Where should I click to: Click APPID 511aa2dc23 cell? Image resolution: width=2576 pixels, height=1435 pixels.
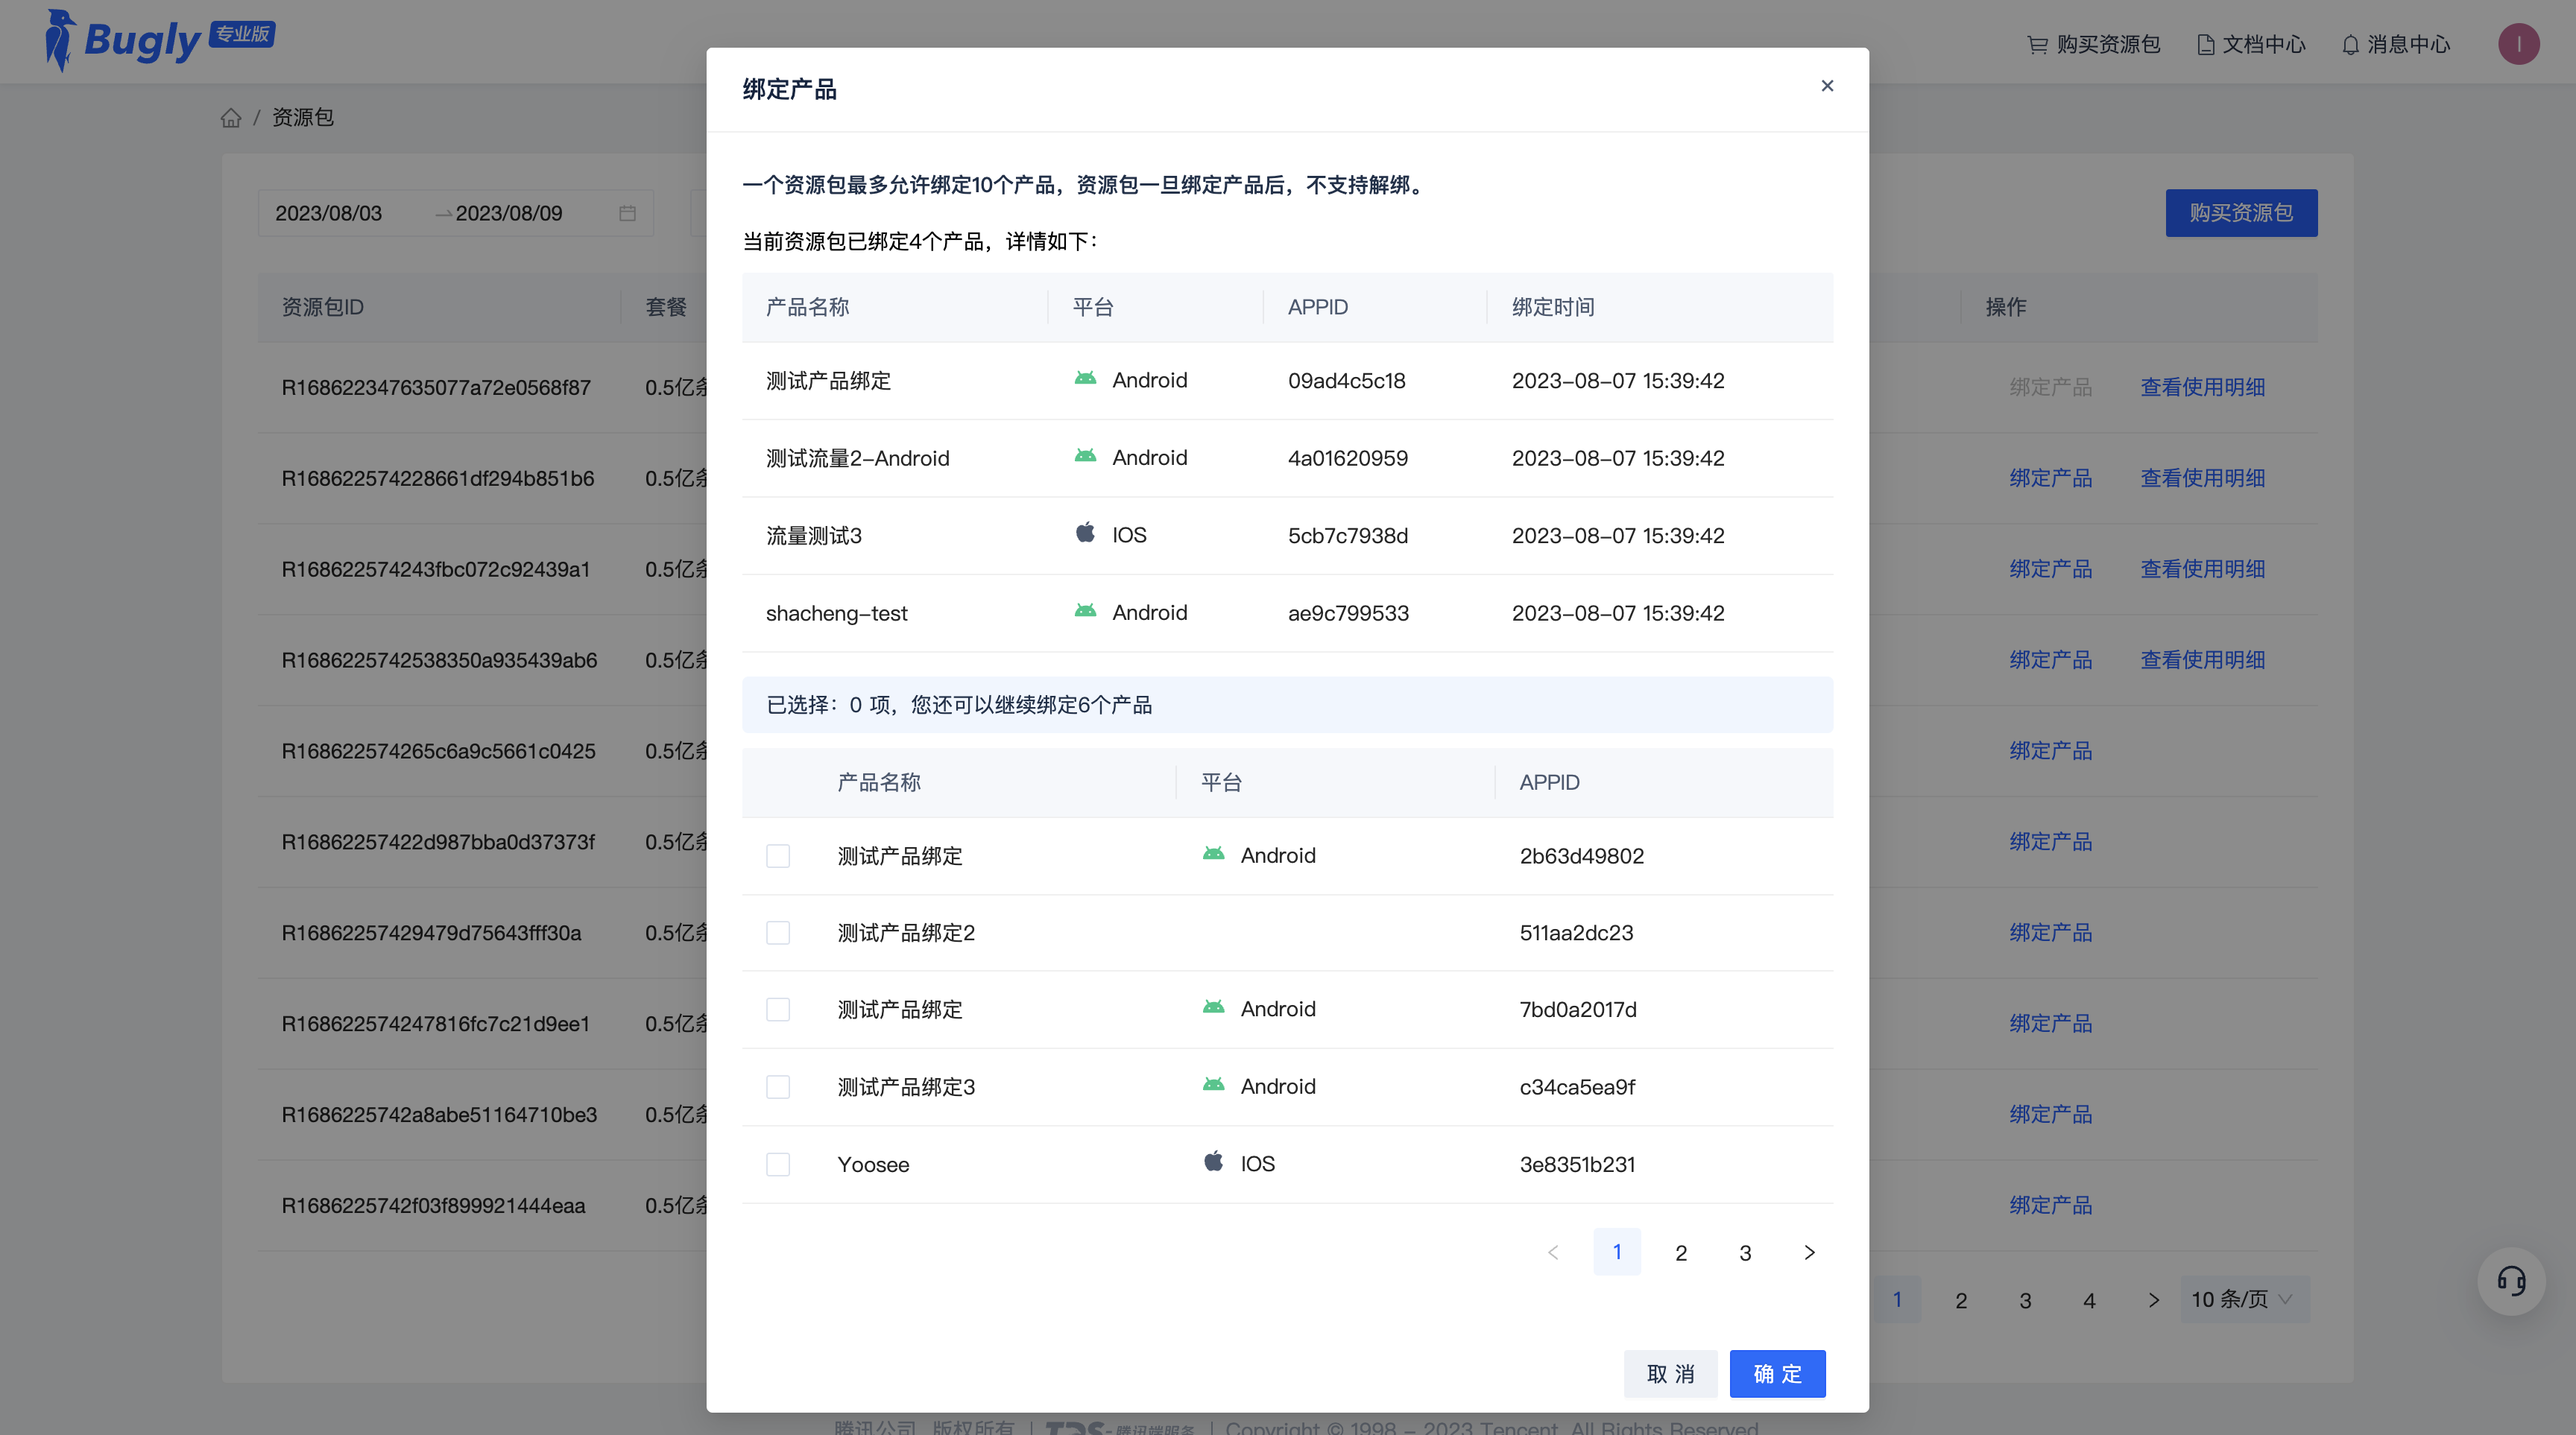coord(1576,932)
